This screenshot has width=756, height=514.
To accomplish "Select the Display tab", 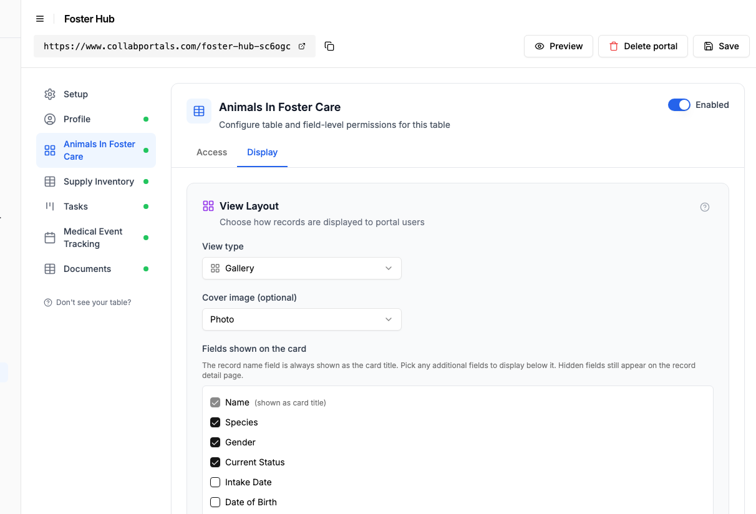I will 262,152.
